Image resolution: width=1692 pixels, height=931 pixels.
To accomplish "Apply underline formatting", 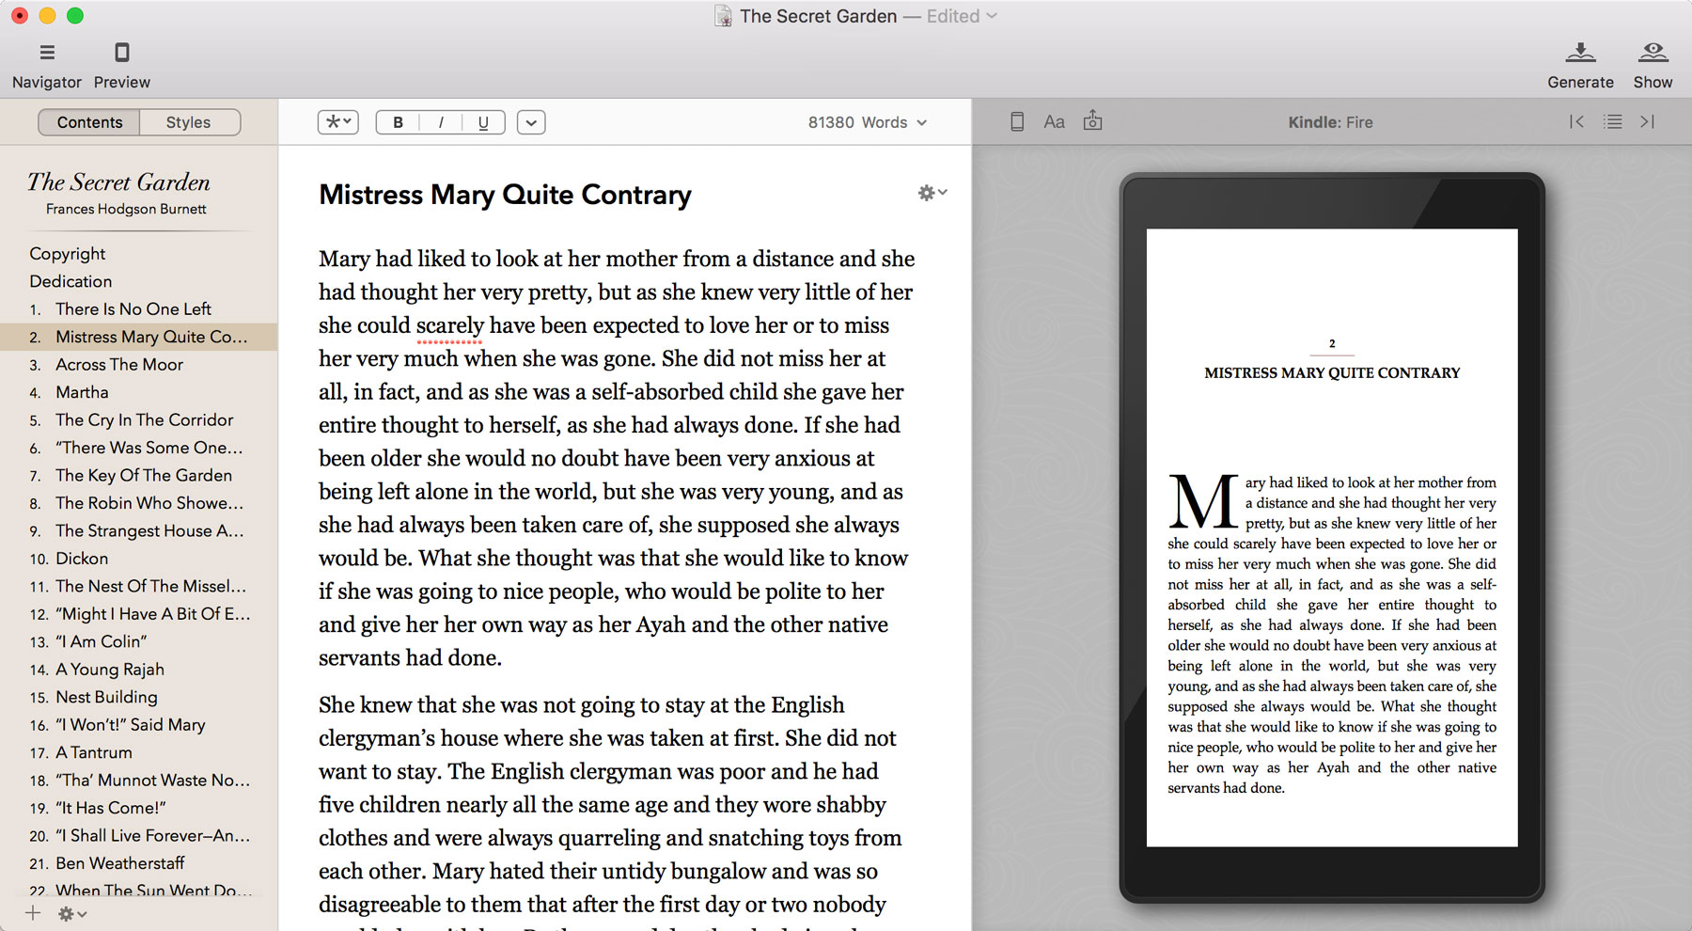I will click(483, 122).
